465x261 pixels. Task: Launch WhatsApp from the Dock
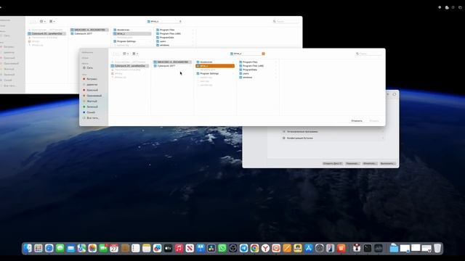coord(222,248)
